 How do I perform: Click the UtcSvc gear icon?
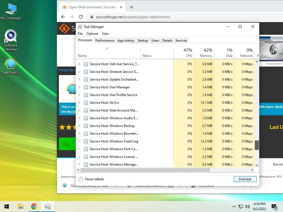[x=86, y=103]
